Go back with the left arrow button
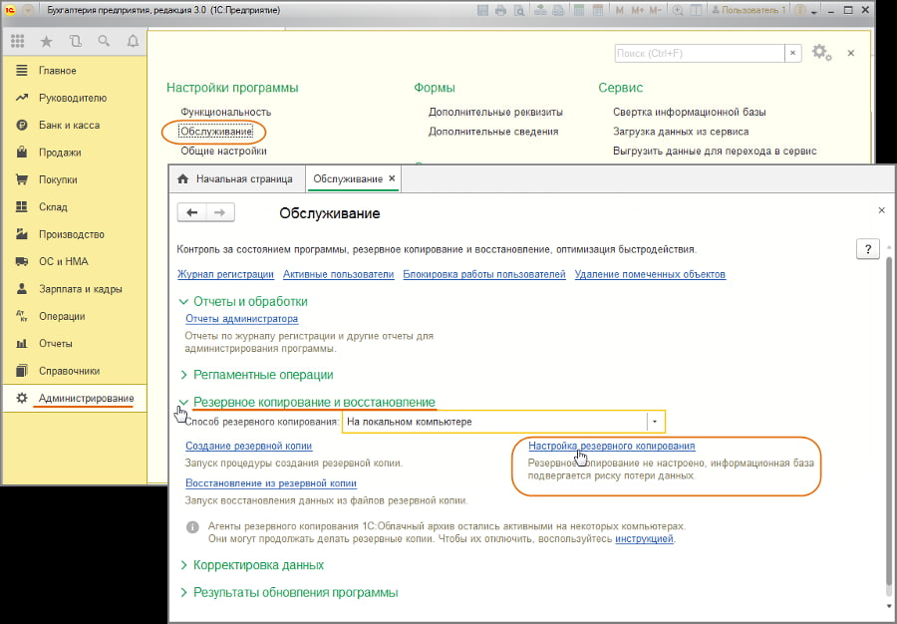 pos(191,212)
